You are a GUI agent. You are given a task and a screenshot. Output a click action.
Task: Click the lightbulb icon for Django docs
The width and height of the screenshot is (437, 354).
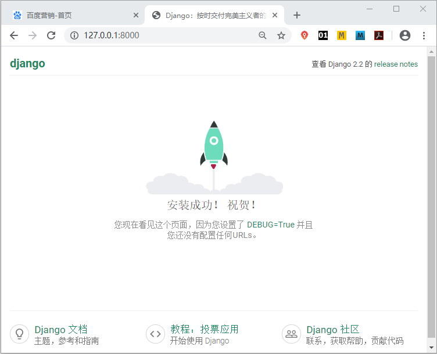point(20,334)
